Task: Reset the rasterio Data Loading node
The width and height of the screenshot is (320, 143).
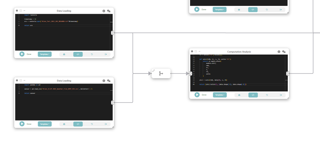Action: pyautogui.click(x=92, y=54)
